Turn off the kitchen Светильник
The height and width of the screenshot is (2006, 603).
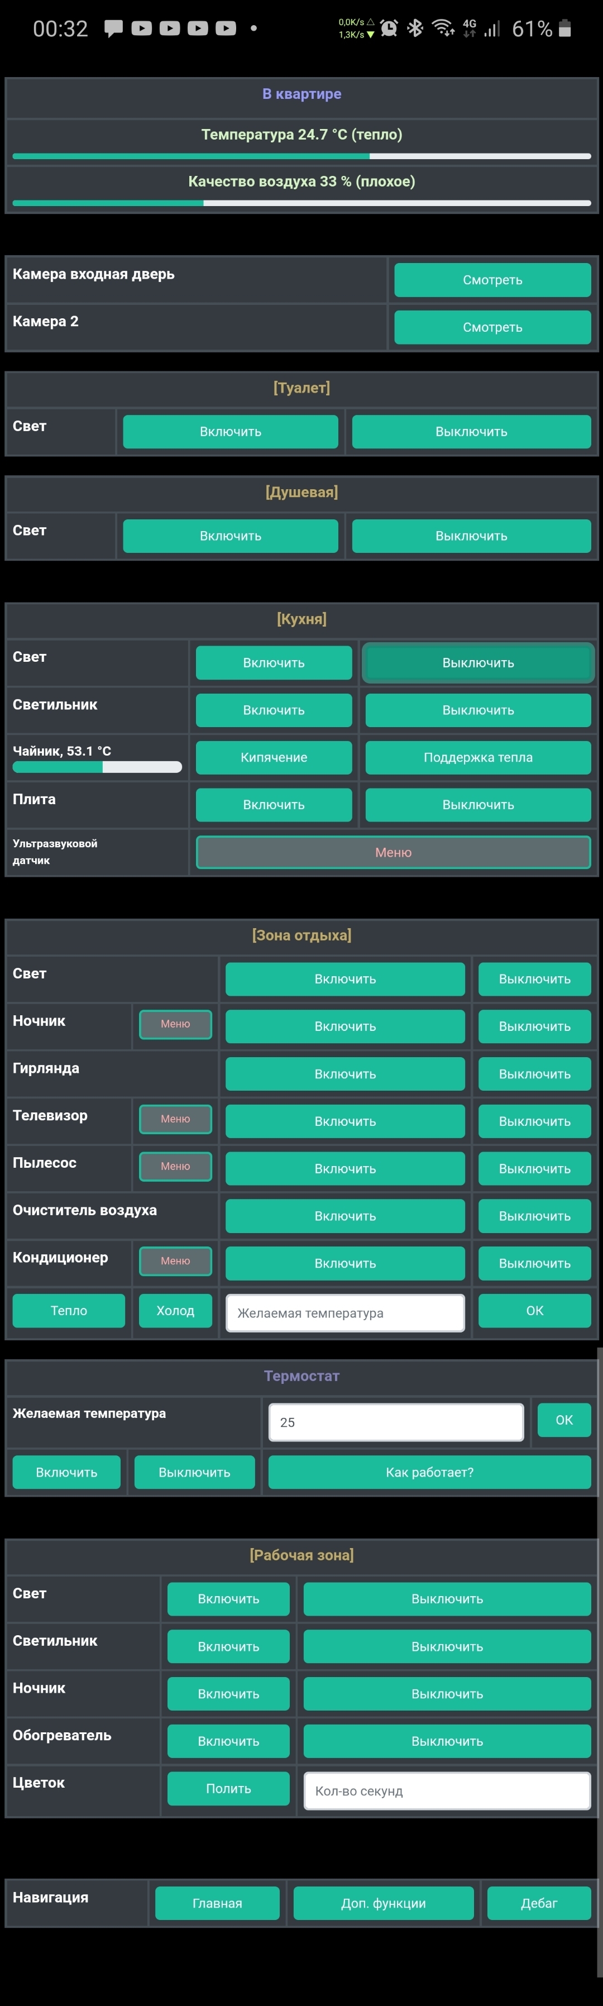(478, 710)
